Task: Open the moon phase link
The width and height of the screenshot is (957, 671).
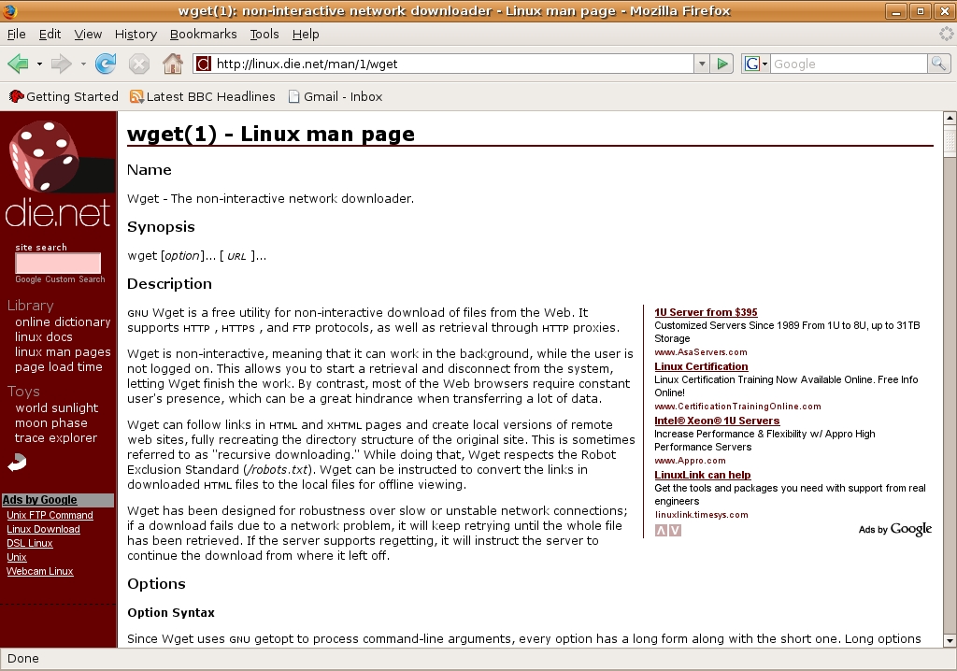Action: [51, 423]
